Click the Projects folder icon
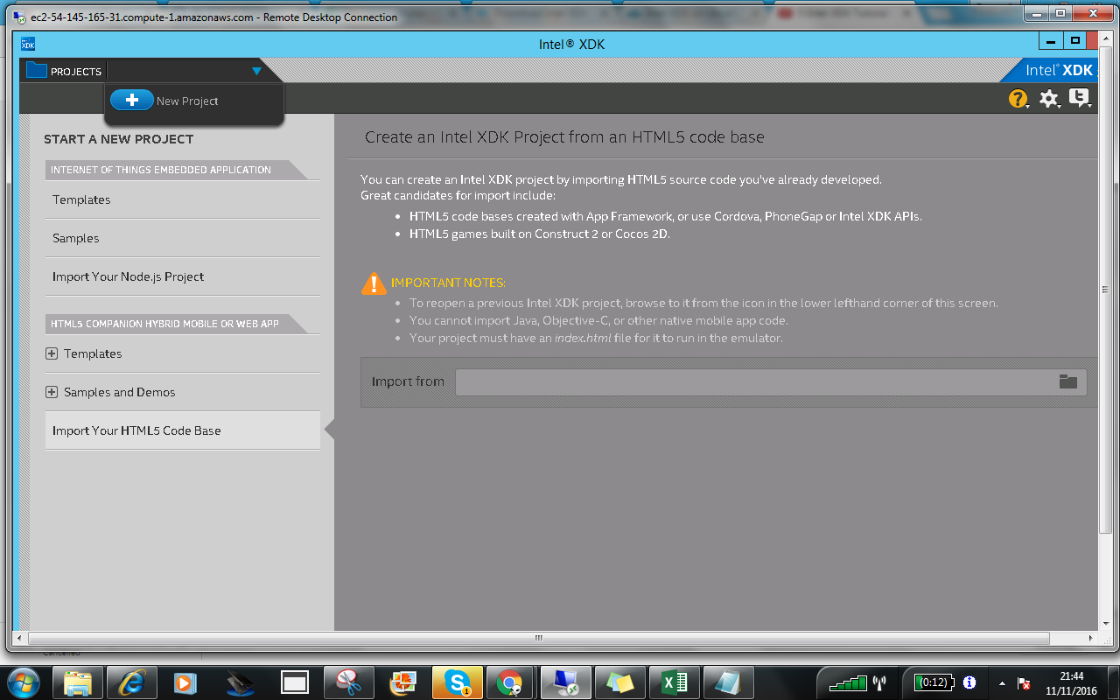This screenshot has width=1120, height=700. click(x=36, y=71)
